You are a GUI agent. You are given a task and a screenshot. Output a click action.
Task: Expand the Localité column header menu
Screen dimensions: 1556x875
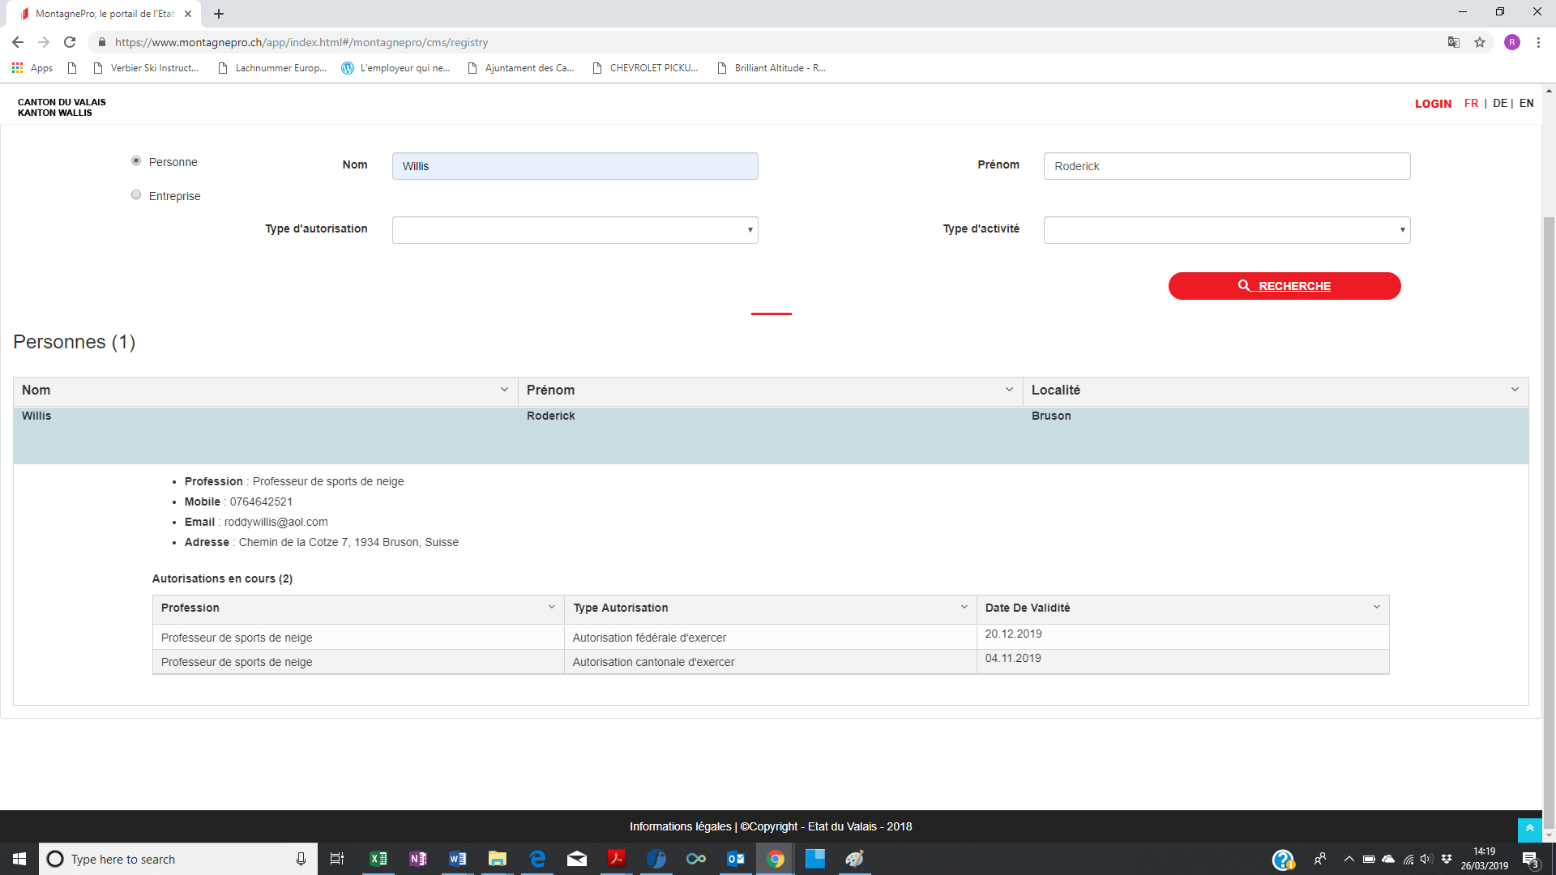point(1515,390)
